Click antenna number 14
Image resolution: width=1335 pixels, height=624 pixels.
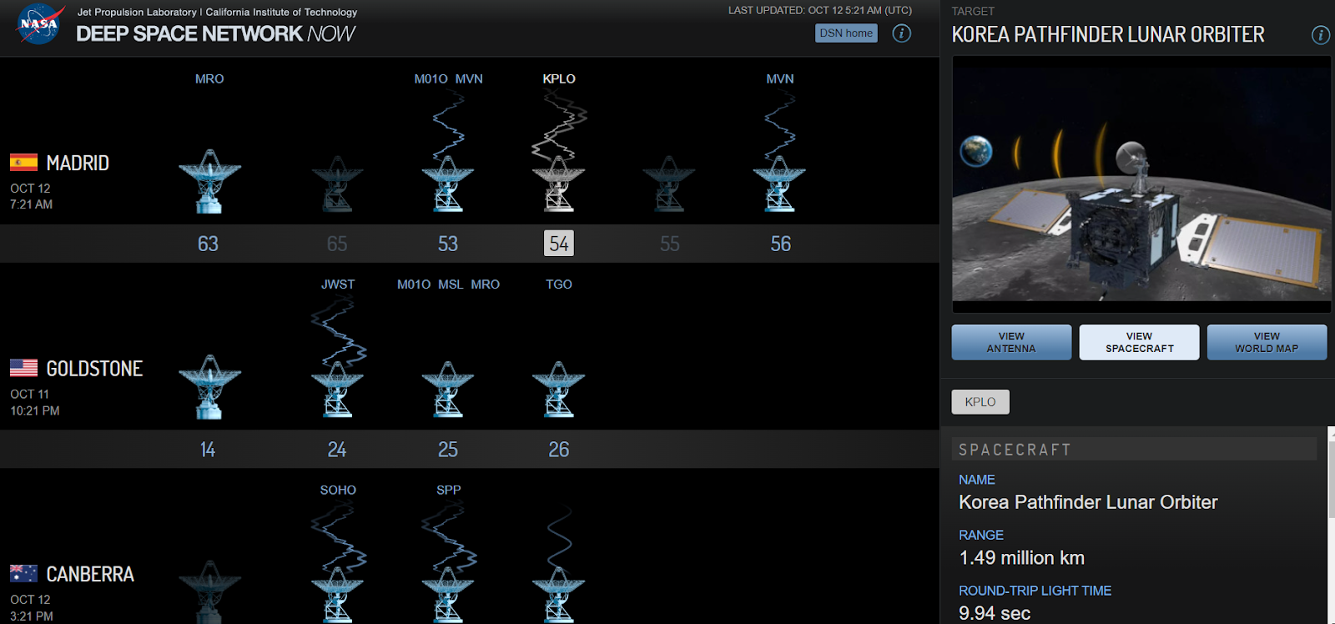(x=208, y=450)
